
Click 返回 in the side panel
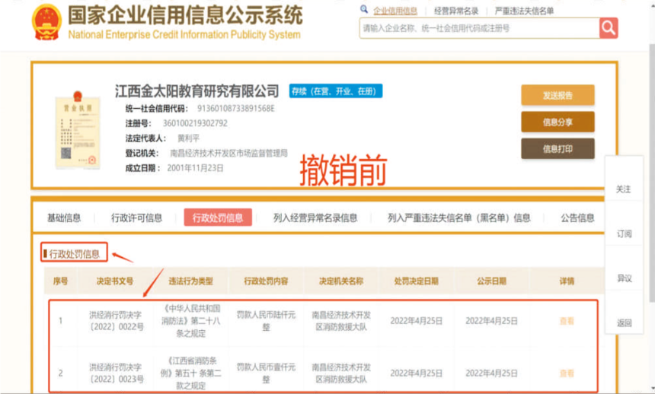tap(624, 323)
